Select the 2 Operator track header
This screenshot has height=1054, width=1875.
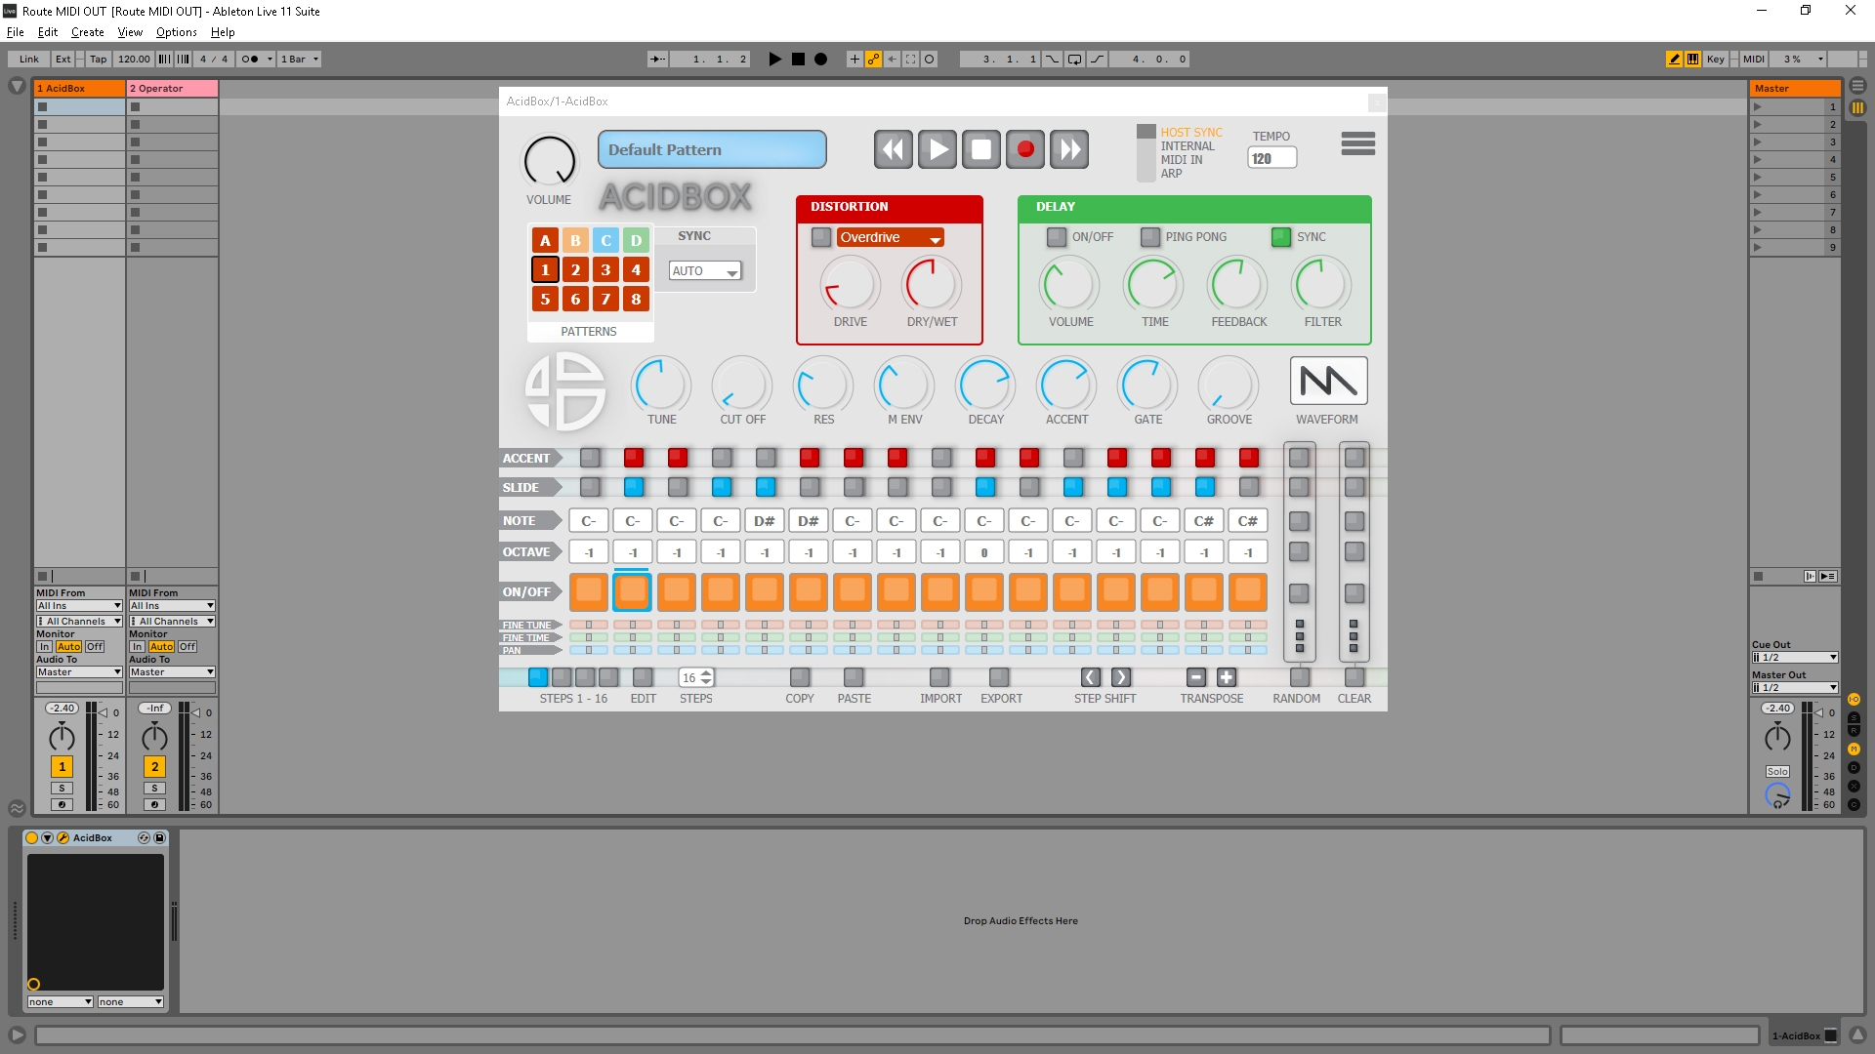point(172,89)
